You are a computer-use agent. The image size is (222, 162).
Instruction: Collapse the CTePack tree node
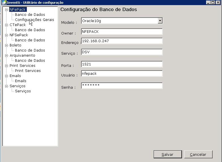click(7, 25)
